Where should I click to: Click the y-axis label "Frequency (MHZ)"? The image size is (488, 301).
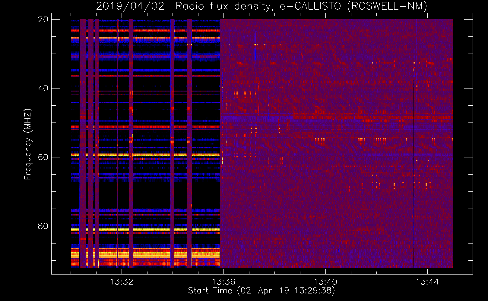[x=28, y=144]
